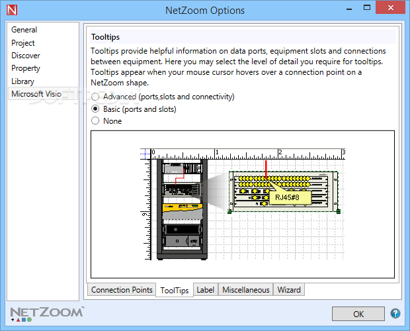Select Advanced tooltips radio button

tap(95, 97)
